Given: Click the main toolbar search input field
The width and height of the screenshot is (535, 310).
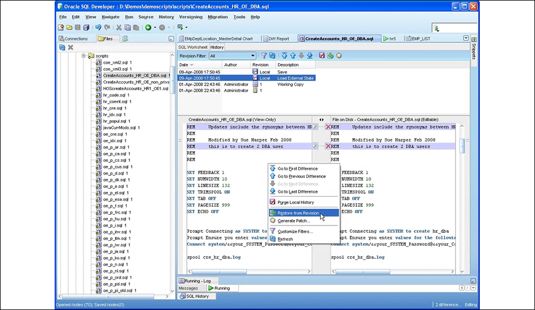Looking at the screenshot, I should (x=454, y=28).
